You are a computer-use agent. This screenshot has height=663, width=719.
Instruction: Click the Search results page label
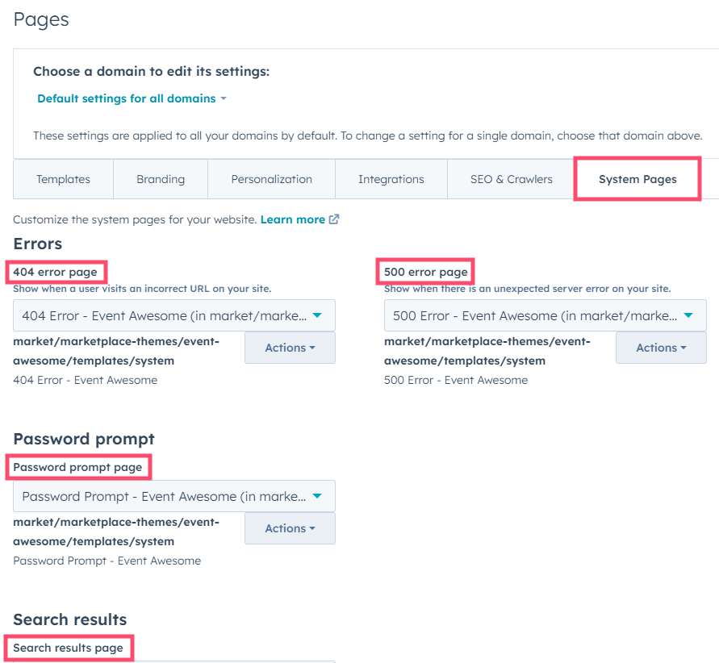click(x=68, y=648)
